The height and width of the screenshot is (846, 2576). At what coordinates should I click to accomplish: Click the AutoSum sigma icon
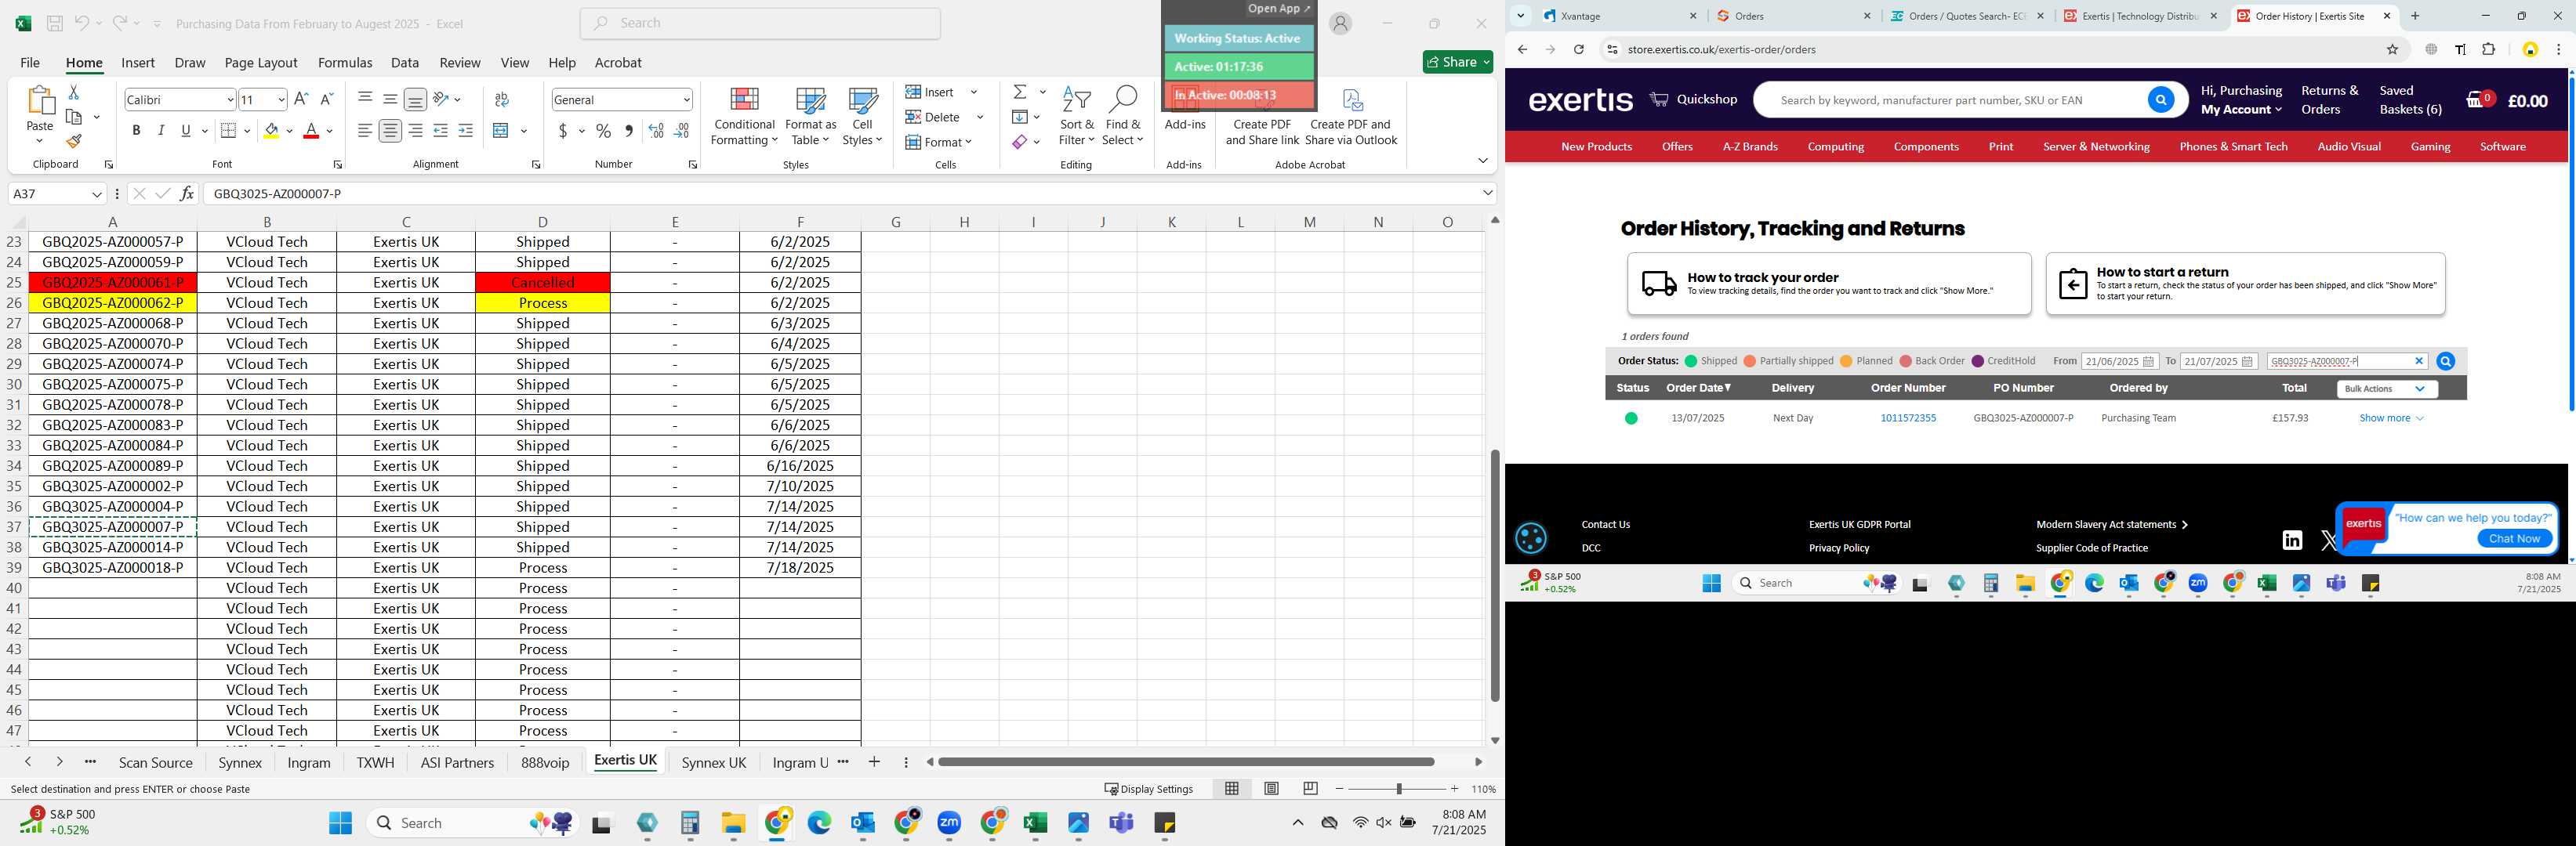click(x=1020, y=92)
